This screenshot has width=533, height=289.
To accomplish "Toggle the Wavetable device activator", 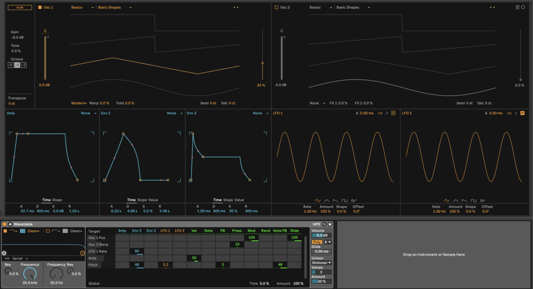I will pos(4,224).
